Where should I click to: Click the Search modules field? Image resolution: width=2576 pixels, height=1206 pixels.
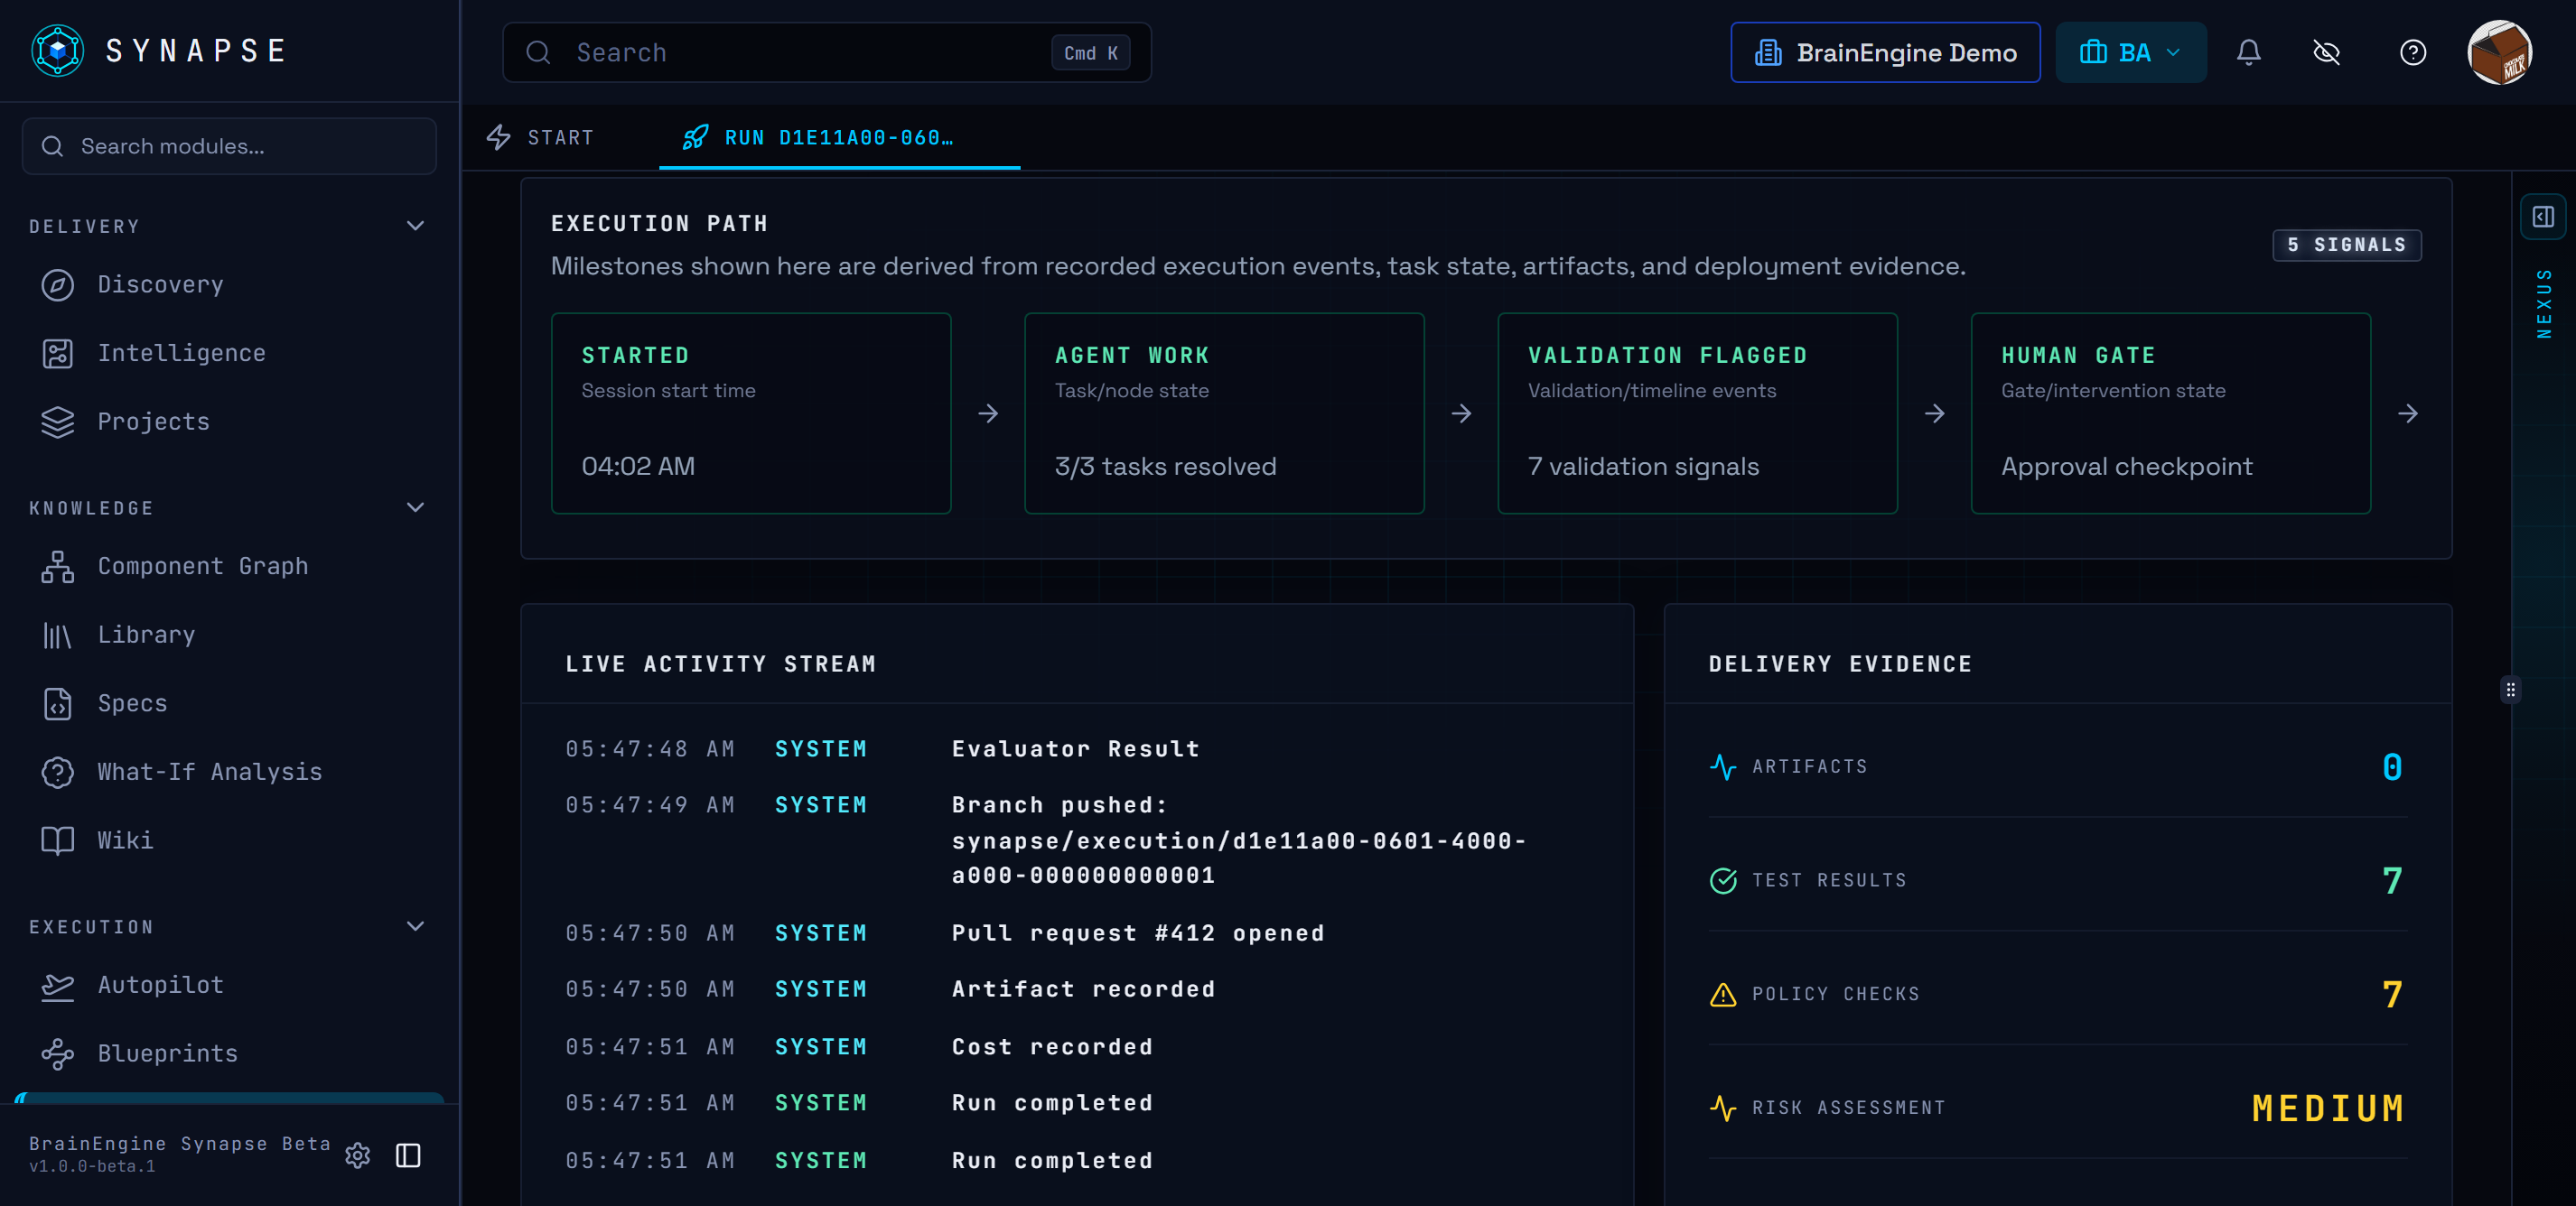pos(229,146)
